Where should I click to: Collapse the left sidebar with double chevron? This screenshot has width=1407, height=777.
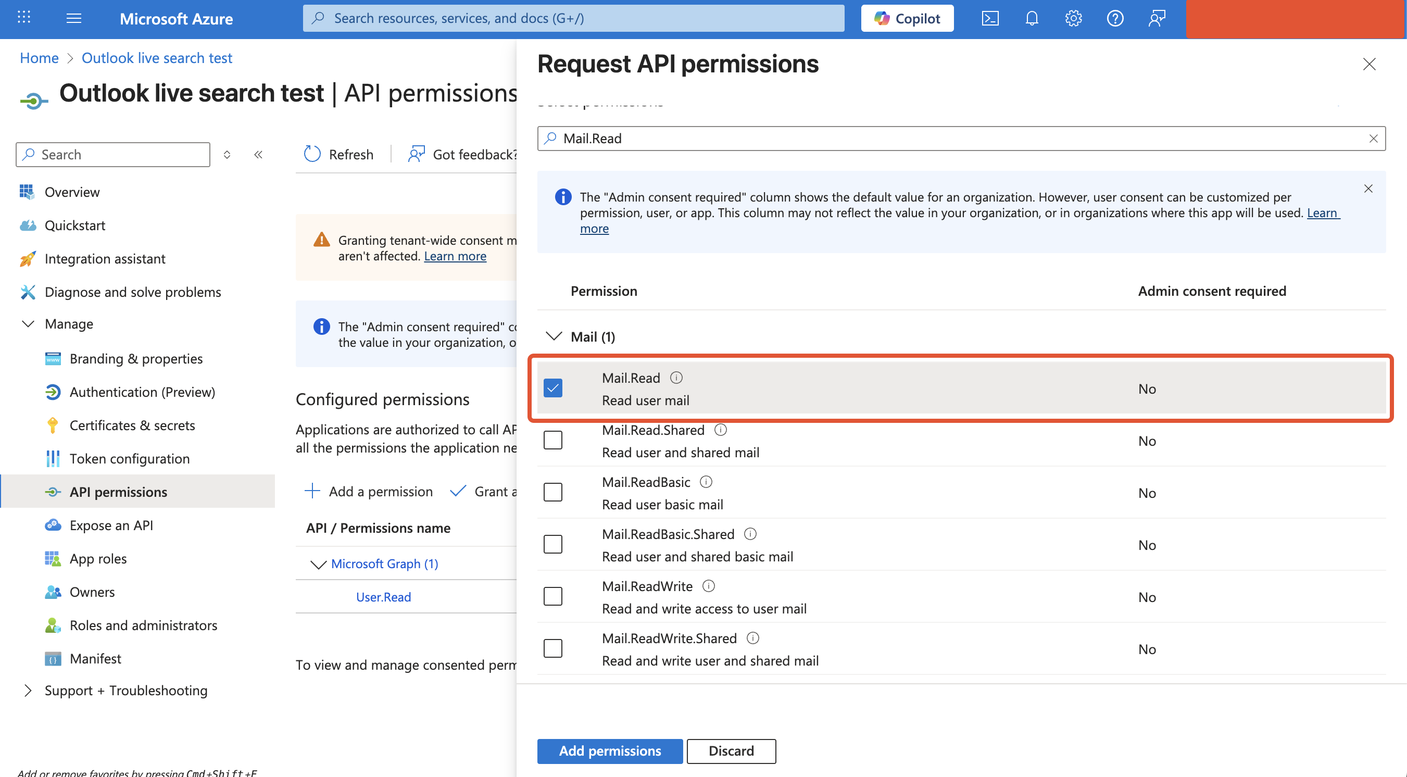258,155
